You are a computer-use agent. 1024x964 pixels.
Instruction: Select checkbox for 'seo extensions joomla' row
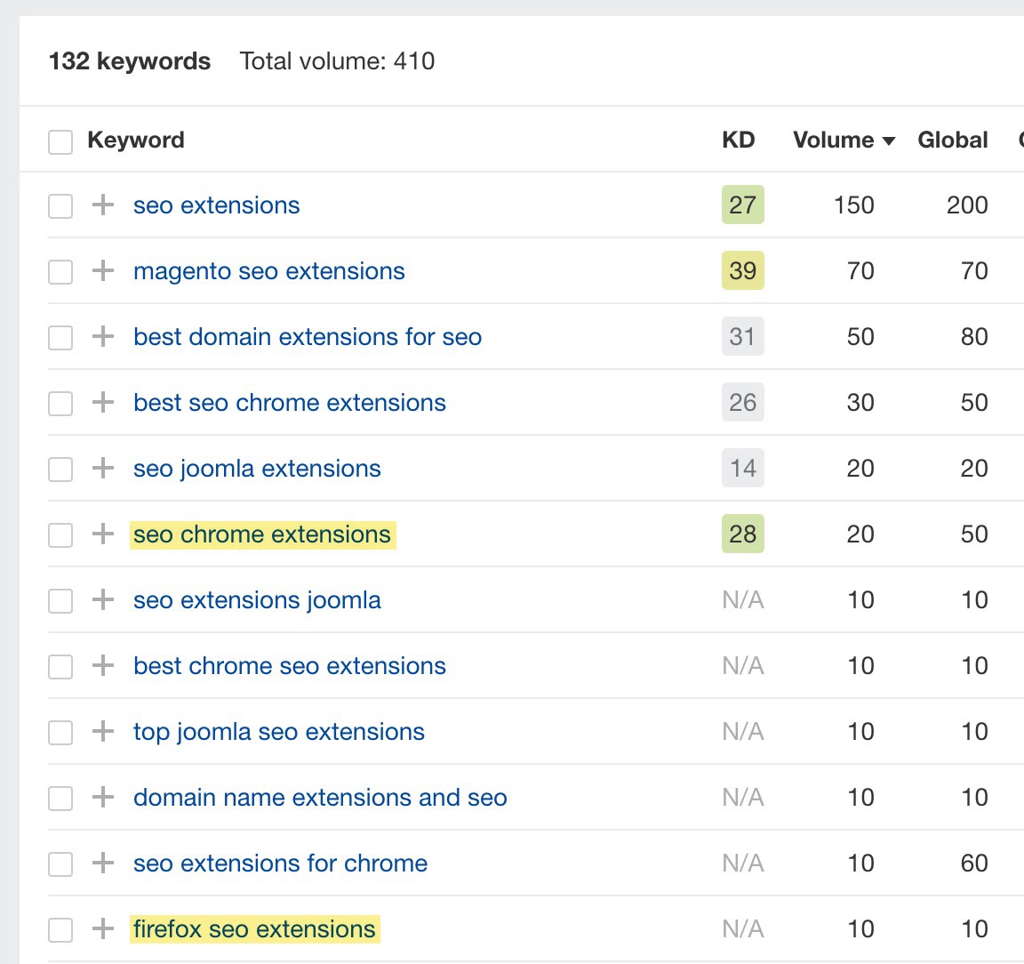tap(60, 601)
